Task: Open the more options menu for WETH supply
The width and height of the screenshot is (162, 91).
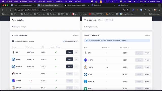Action: click(x=76, y=74)
